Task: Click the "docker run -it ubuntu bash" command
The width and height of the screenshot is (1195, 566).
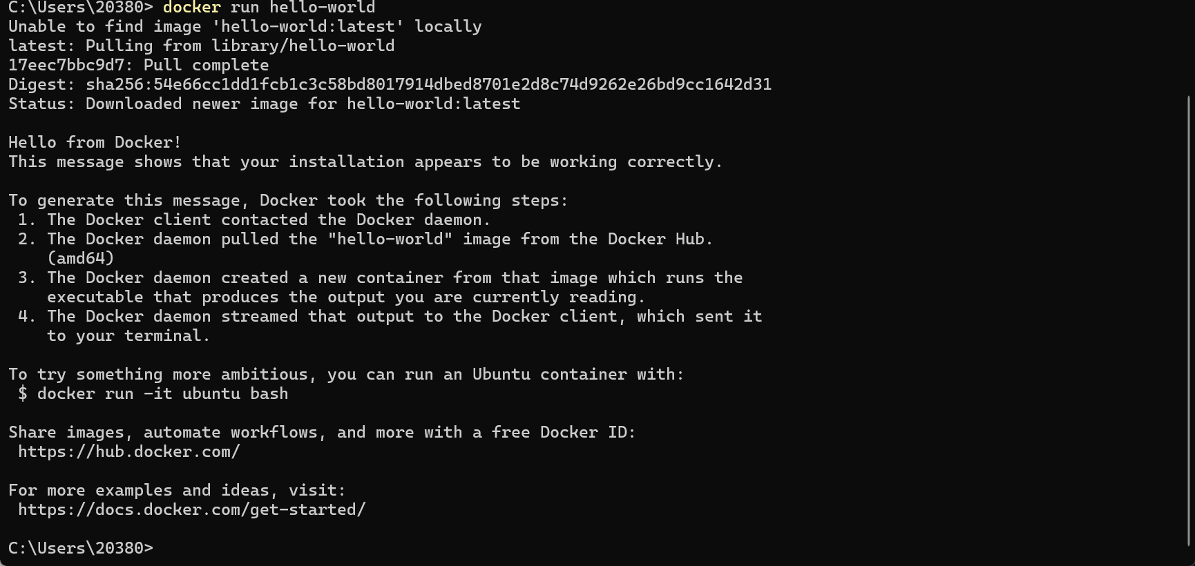Action: [x=162, y=394]
